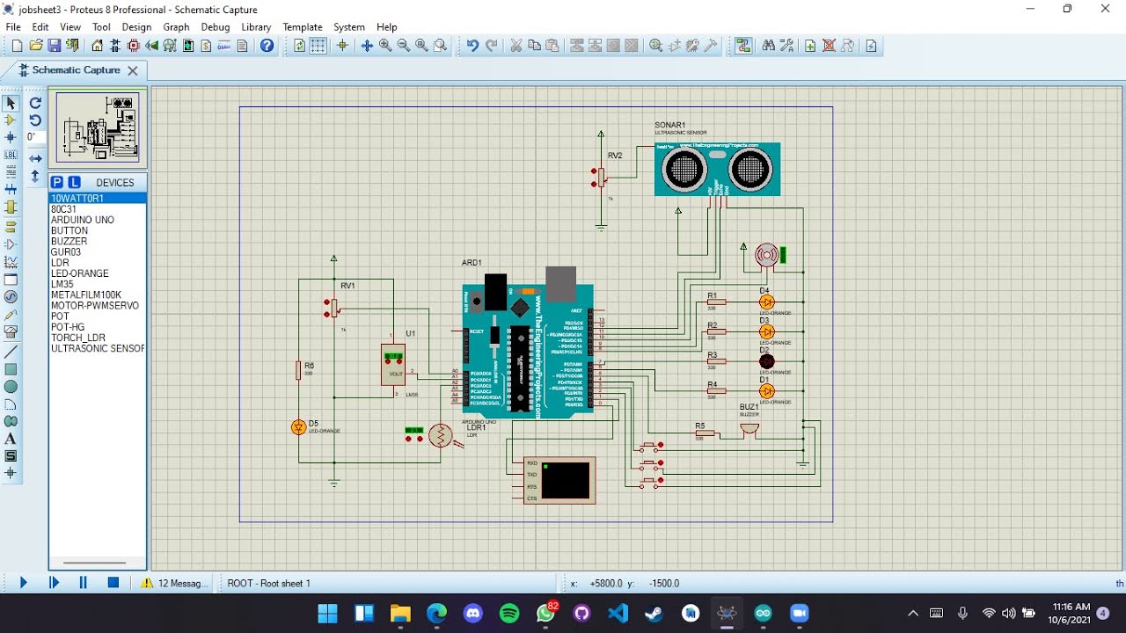Pause the simulation

click(84, 582)
